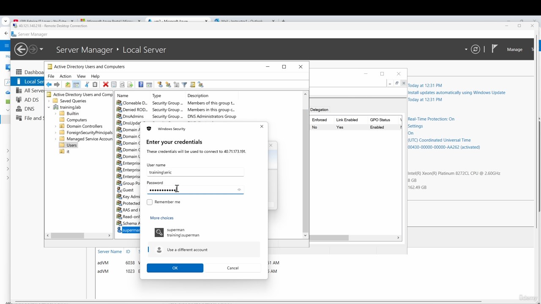Click the Cut scissors icon
Image resolution: width=541 pixels, height=304 pixels.
pyautogui.click(x=87, y=85)
